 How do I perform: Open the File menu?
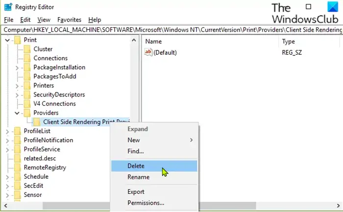click(x=8, y=20)
